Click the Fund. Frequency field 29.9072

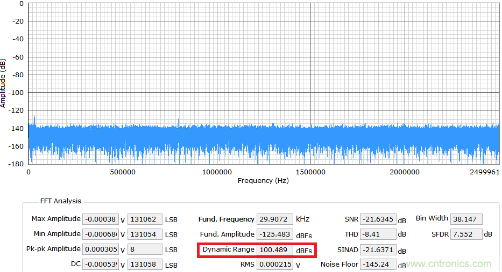pyautogui.click(x=275, y=219)
